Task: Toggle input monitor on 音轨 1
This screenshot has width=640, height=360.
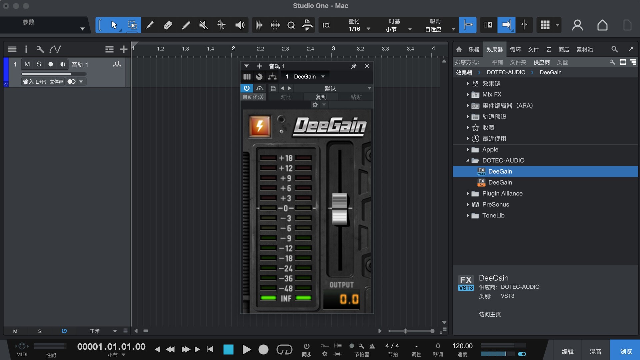Action: (x=62, y=64)
